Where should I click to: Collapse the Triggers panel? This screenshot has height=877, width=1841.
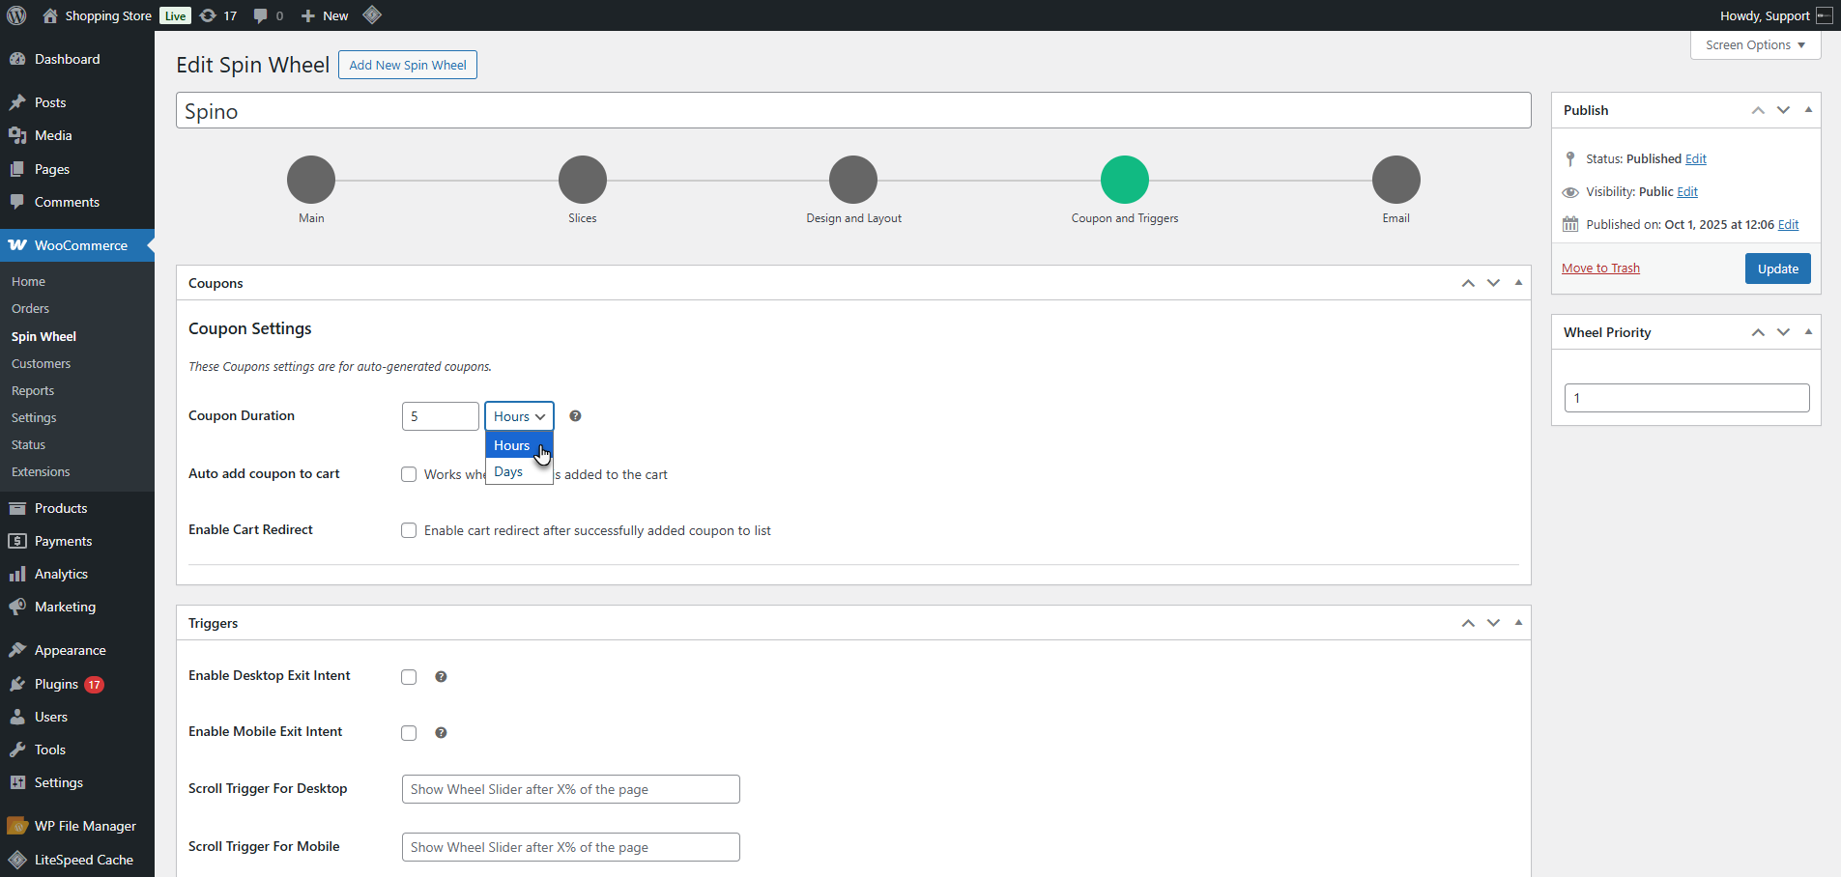click(1518, 623)
